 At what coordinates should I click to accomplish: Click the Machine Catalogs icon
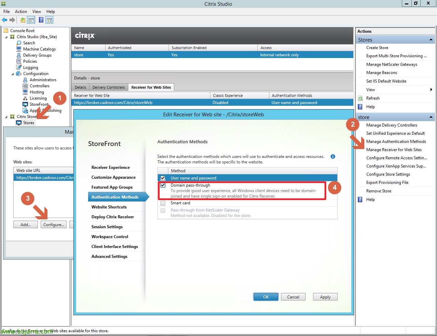pyautogui.click(x=19, y=49)
